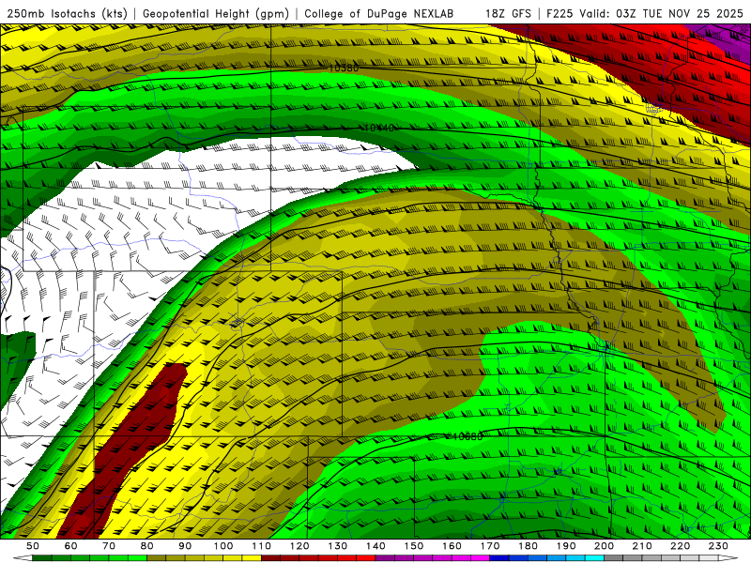
Task: Click the 'F225' forecast hour label
Action: coord(559,13)
